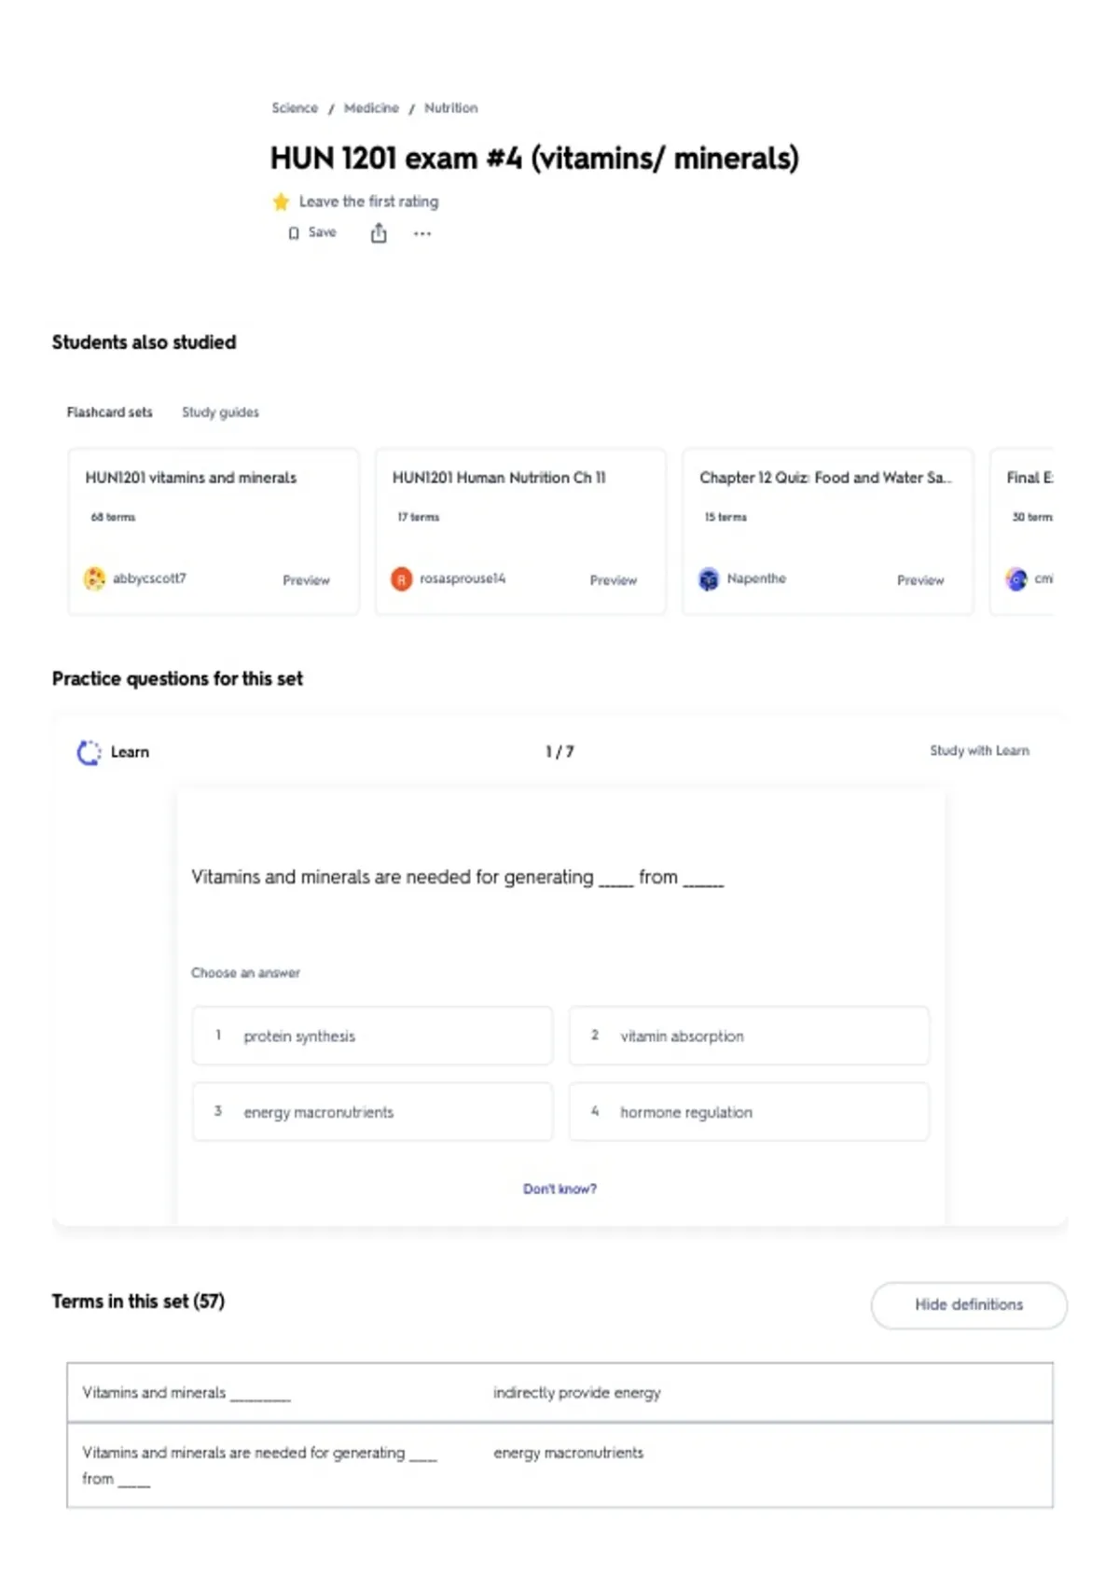Toggle Hide definitions button
The width and height of the screenshot is (1119, 1586).
(969, 1304)
